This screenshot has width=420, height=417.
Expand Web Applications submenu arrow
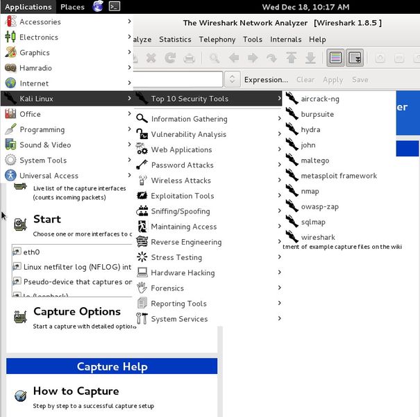click(x=279, y=149)
